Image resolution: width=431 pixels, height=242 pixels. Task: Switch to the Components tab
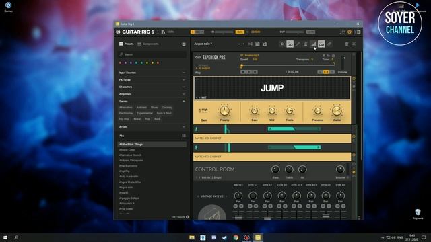(148, 44)
